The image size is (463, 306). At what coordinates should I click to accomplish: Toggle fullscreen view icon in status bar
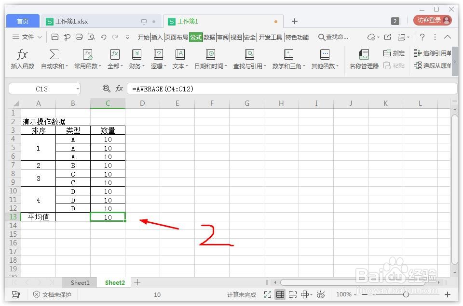tap(268, 294)
